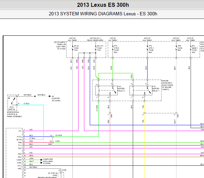Click the PTC heater relay 1 symbol box
Screen dimensions: 204x178
[141, 91]
